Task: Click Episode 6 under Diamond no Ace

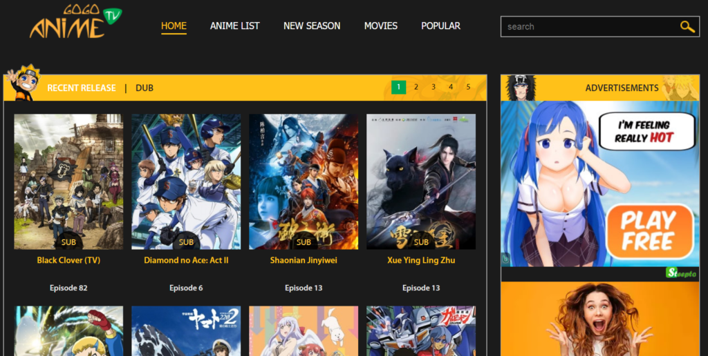Action: 186,288
